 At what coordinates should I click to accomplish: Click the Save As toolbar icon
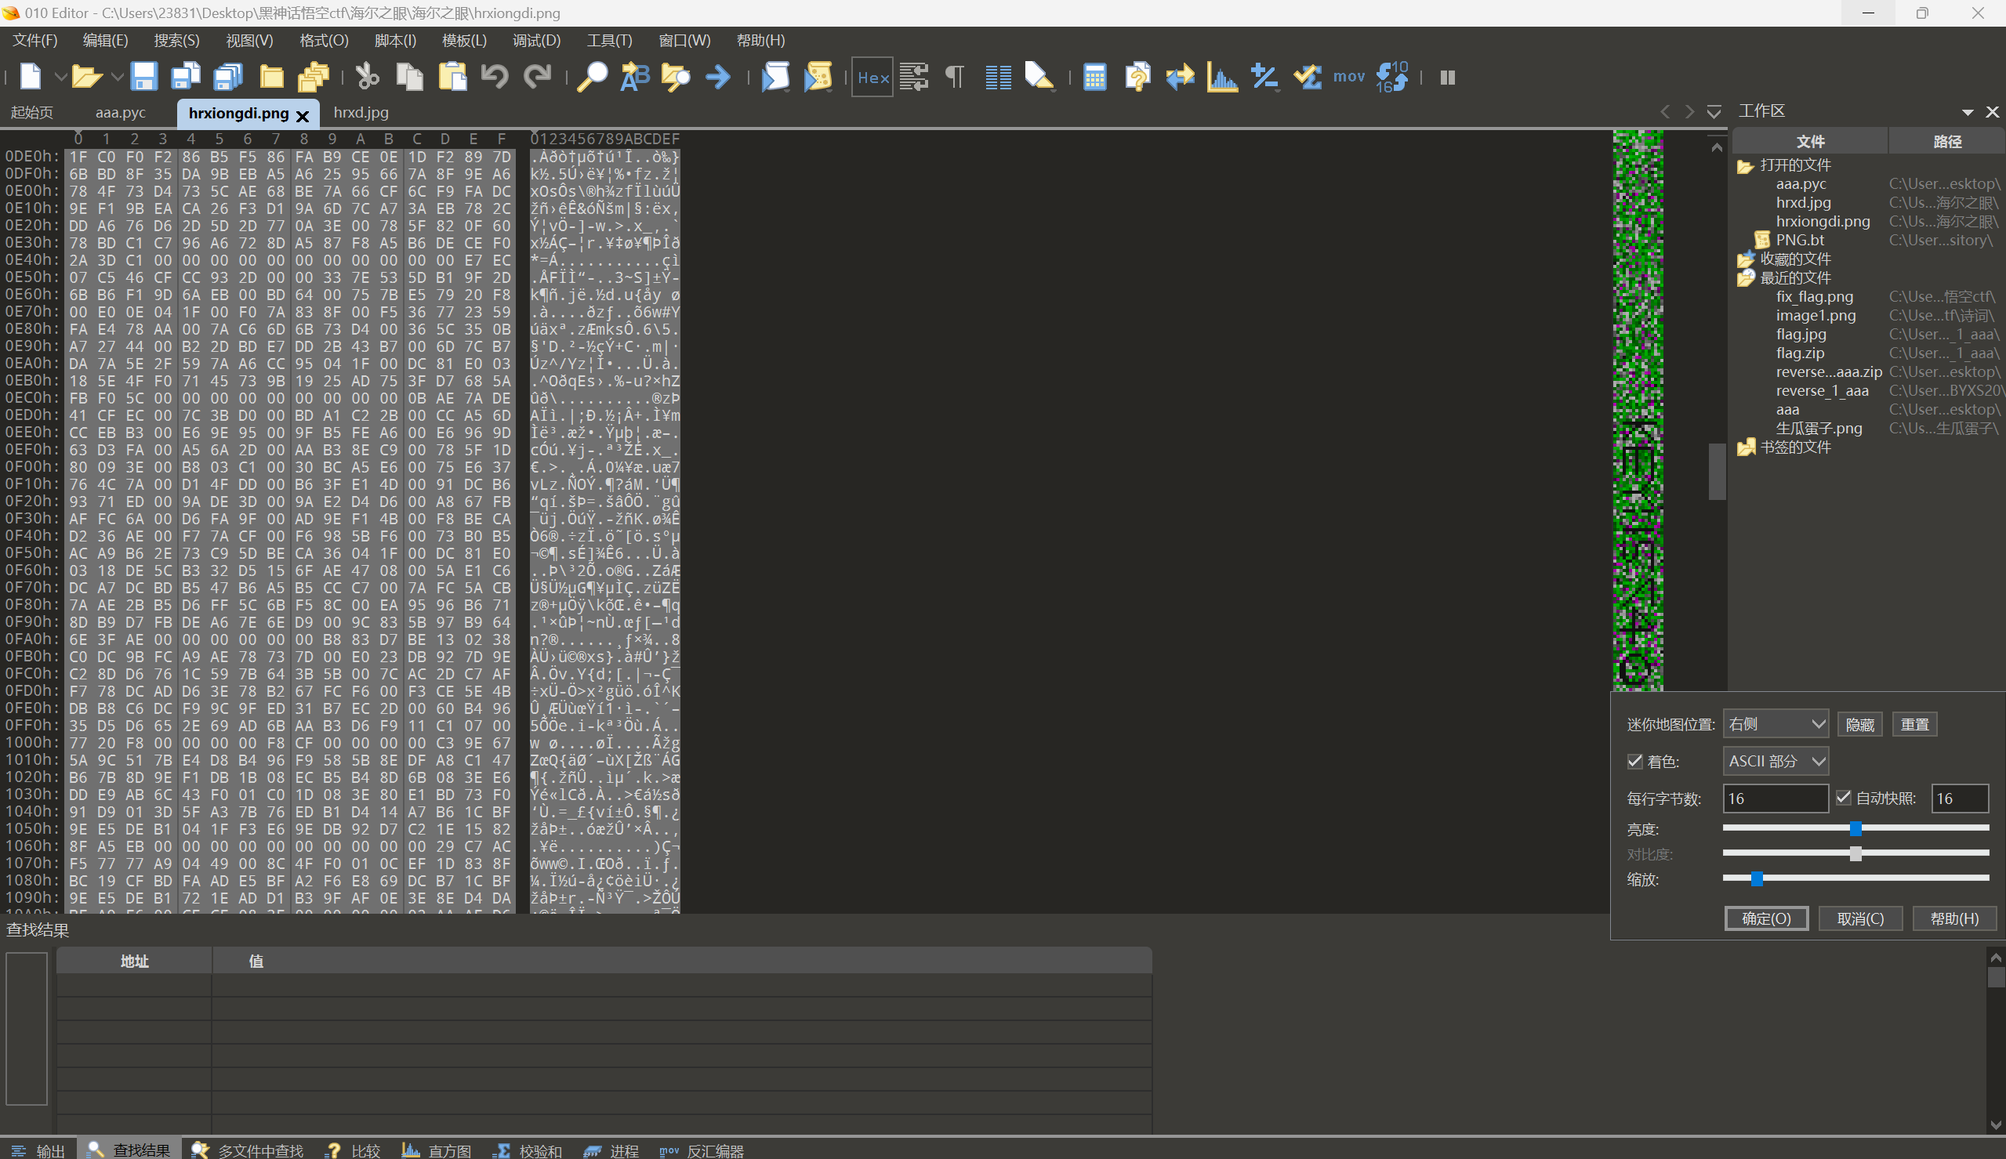[186, 78]
